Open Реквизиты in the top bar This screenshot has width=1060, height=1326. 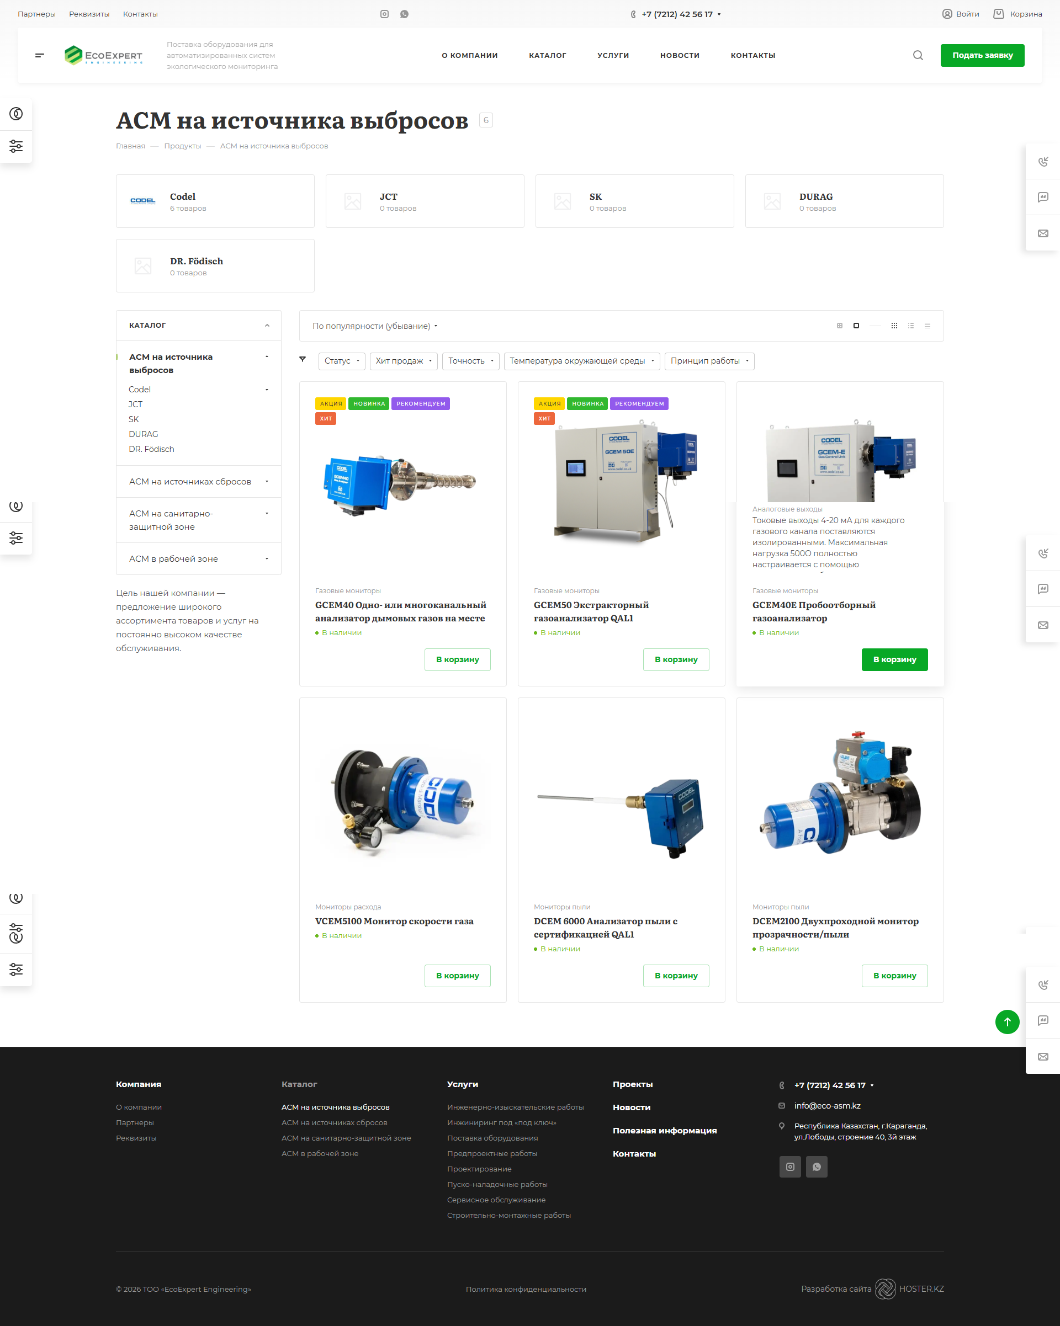click(89, 14)
